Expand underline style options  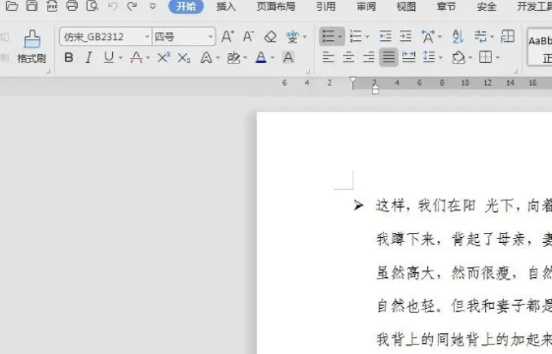pyautogui.click(x=120, y=58)
